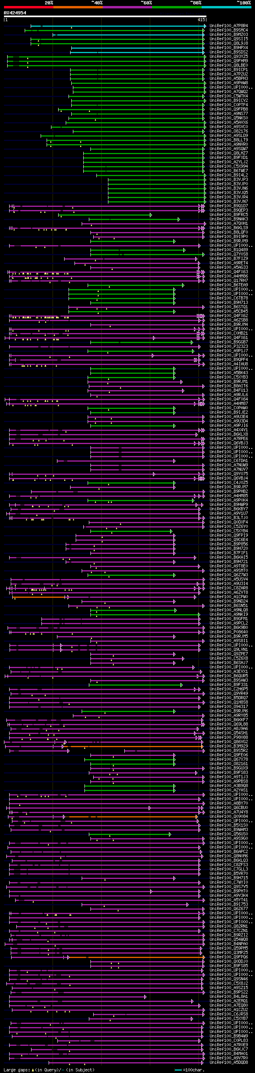This screenshot has height=1073, width=255.
Task: Select hit UniRef100_A5BPH3
Action: [229, 78]
